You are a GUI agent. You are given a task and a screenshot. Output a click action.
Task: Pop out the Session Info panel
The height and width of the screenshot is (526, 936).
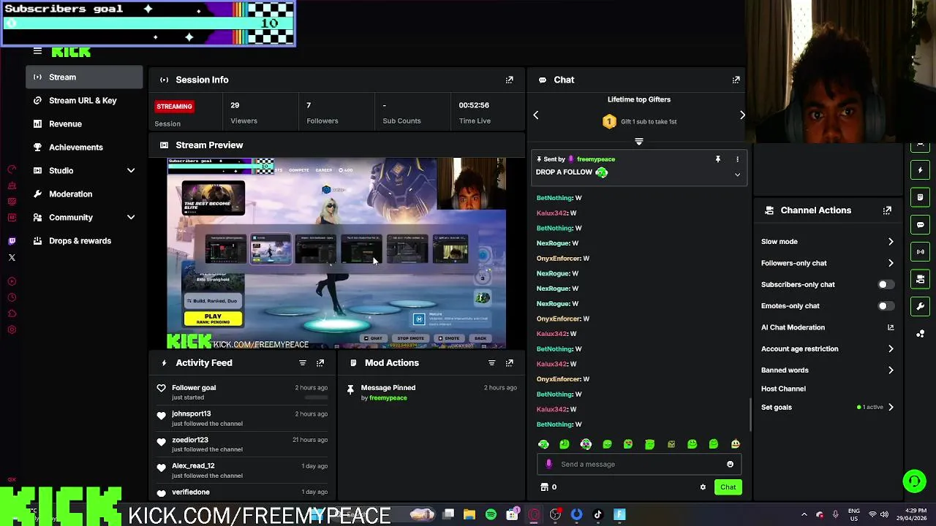click(x=510, y=80)
